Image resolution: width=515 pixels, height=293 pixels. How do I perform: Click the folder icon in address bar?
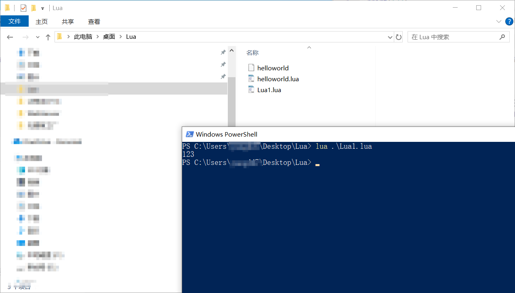pos(60,37)
